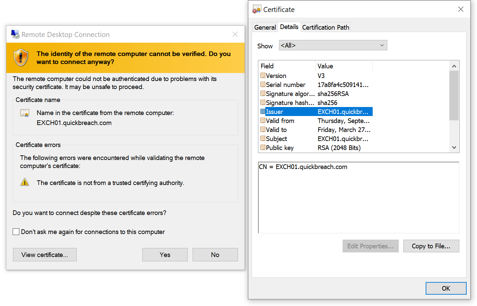This screenshot has height=306, width=477.
Task: Click OK in the Certificate window
Action: coord(446,288)
